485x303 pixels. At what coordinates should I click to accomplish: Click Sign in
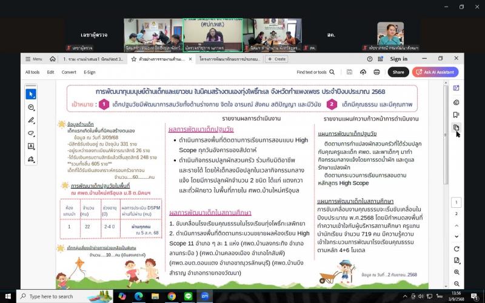pos(399,59)
